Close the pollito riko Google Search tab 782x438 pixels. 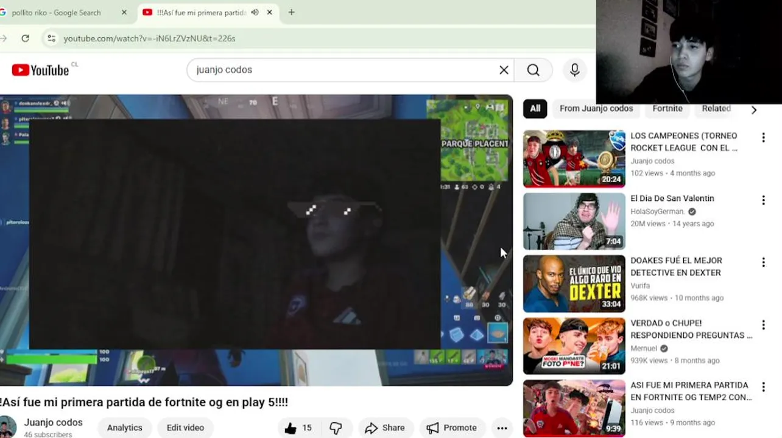coord(124,12)
